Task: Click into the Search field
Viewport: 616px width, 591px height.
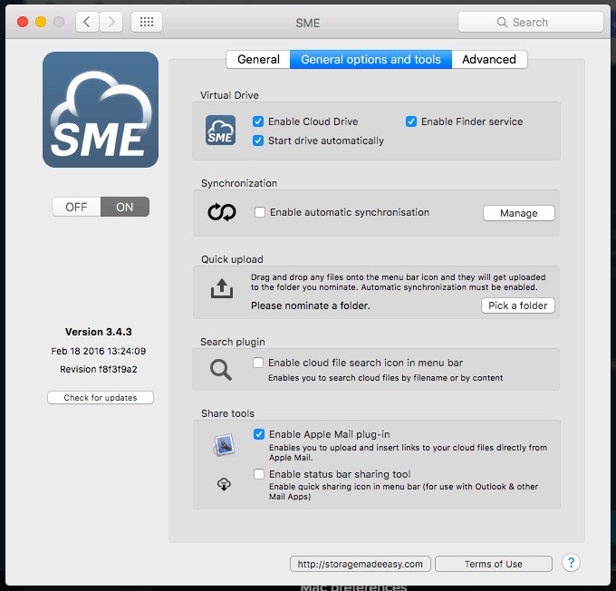Action: 530,22
